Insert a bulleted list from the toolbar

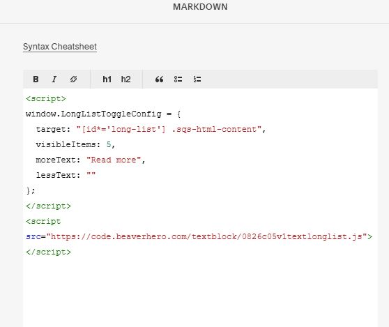tap(178, 79)
